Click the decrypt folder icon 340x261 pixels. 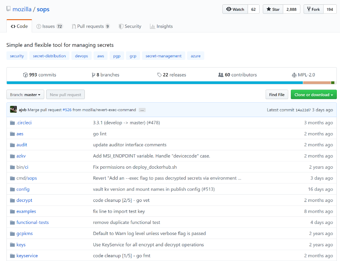(x=12, y=200)
